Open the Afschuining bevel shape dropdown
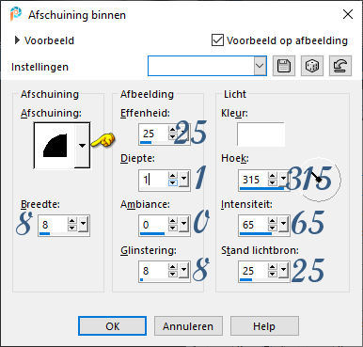363x347 pixels. pyautogui.click(x=82, y=146)
